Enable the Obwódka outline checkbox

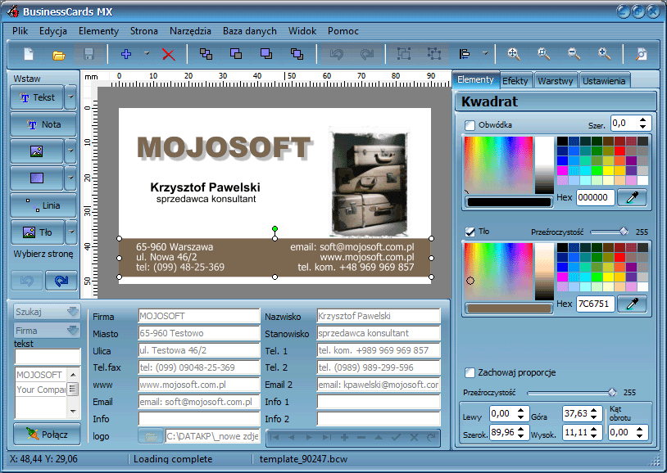[x=470, y=125]
